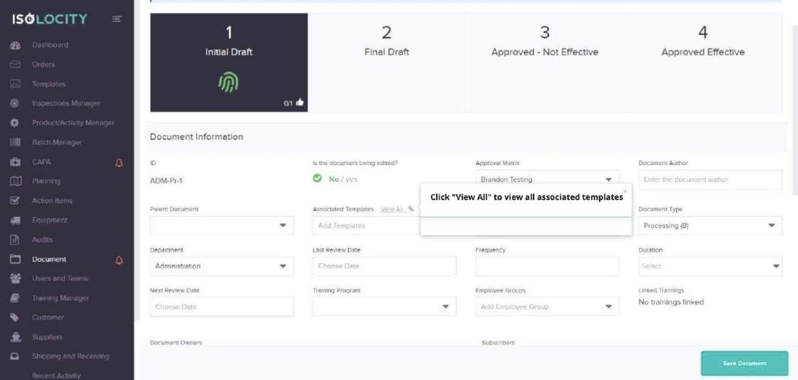Set document being edited to yes

351,179
